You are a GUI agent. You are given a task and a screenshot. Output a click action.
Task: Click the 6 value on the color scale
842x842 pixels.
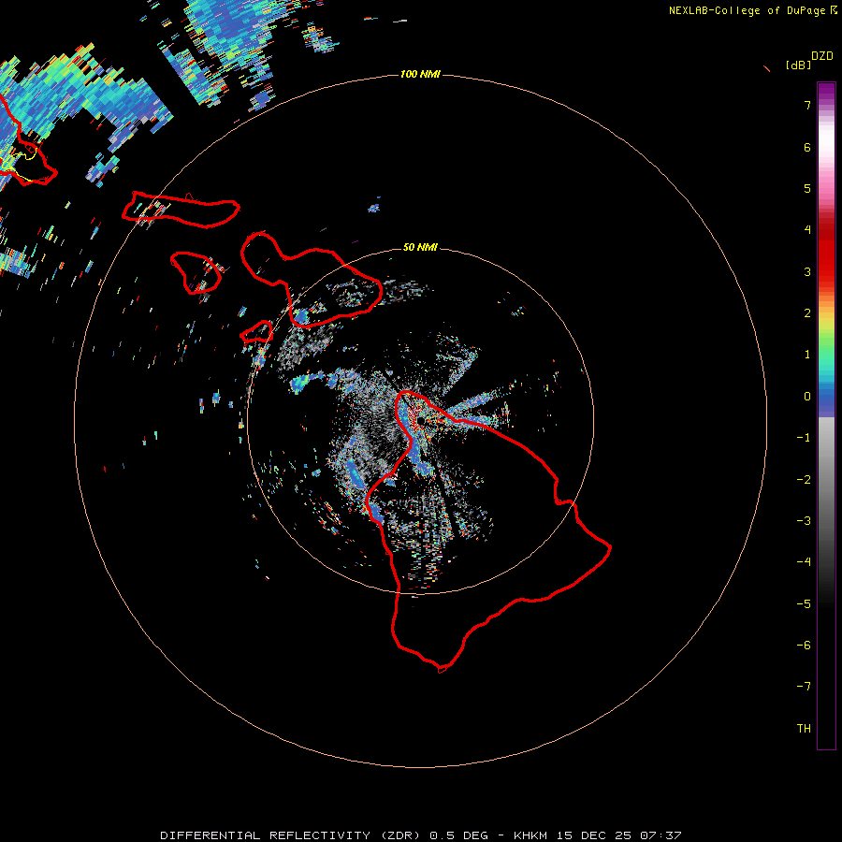point(806,147)
